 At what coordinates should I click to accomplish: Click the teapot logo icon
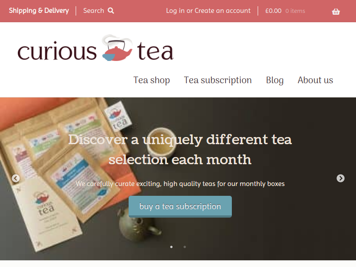pyautogui.click(x=117, y=48)
